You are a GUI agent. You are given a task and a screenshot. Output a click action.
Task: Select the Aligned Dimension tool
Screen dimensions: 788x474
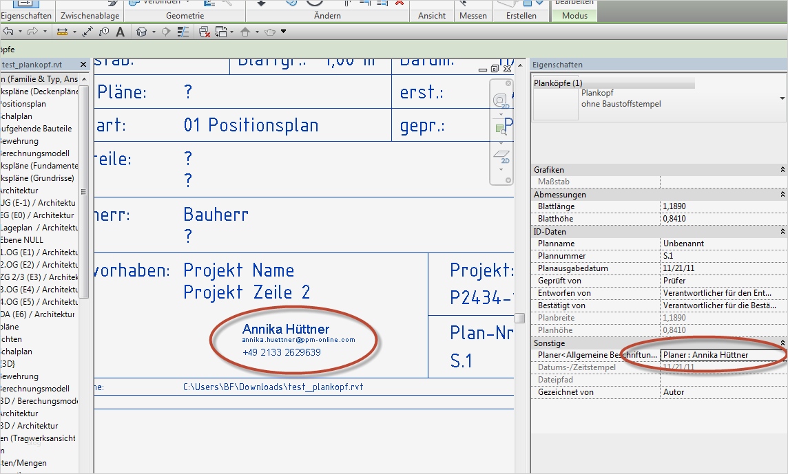coord(87,32)
